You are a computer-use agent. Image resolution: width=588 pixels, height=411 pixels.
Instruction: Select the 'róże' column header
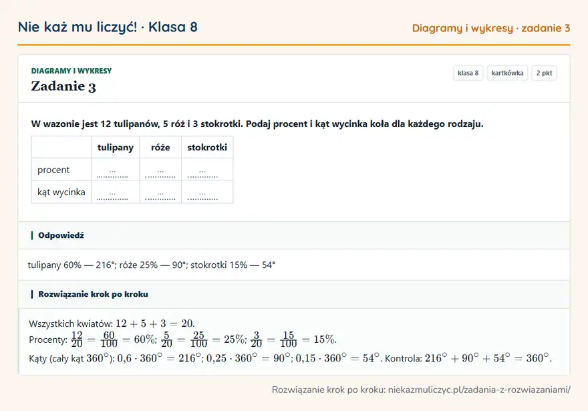click(x=160, y=148)
